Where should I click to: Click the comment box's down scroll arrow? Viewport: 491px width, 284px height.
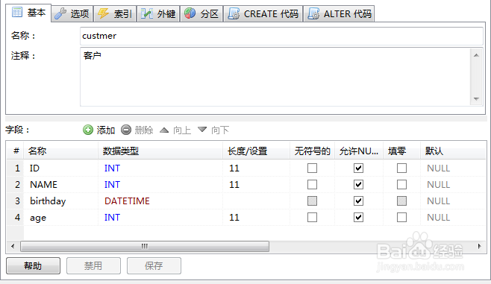click(476, 99)
